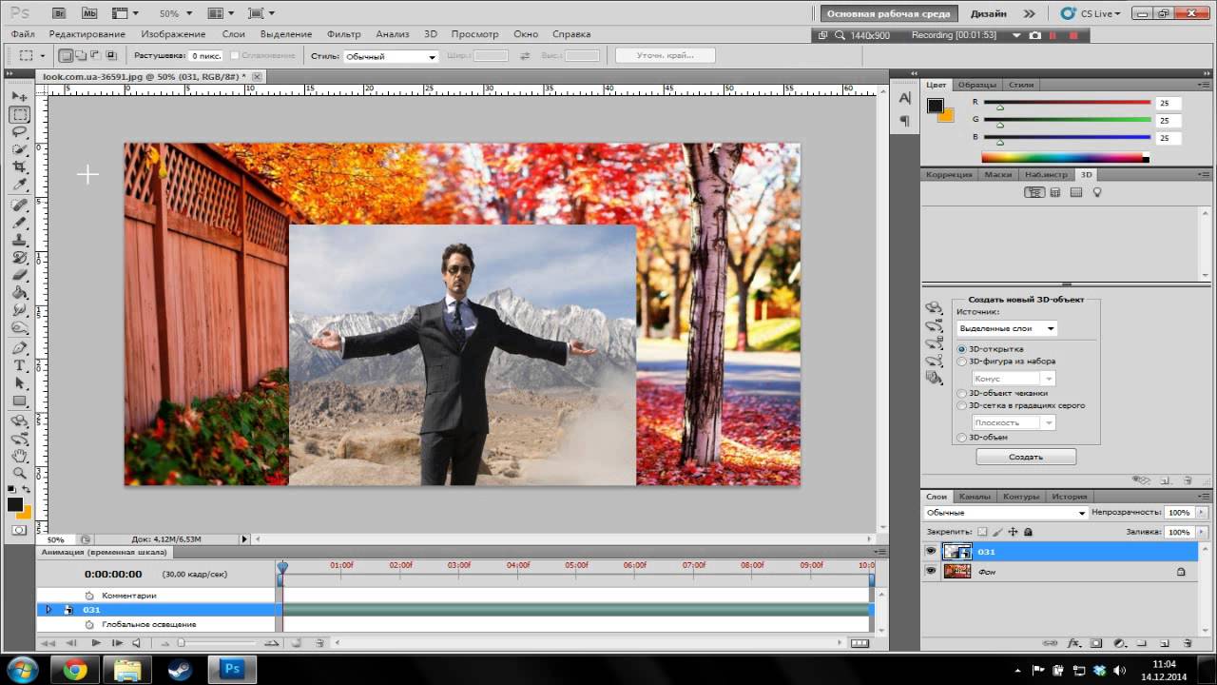Viewport: 1217px width, 685px height.
Task: Select the Lasso tool
Action: [19, 132]
